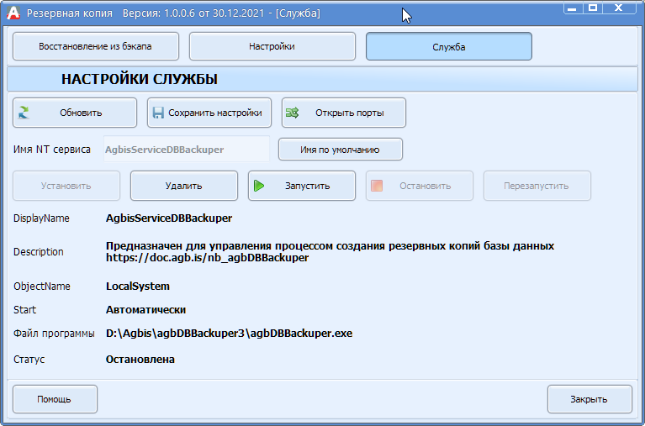Click the Файл программы label

[x=54, y=333]
